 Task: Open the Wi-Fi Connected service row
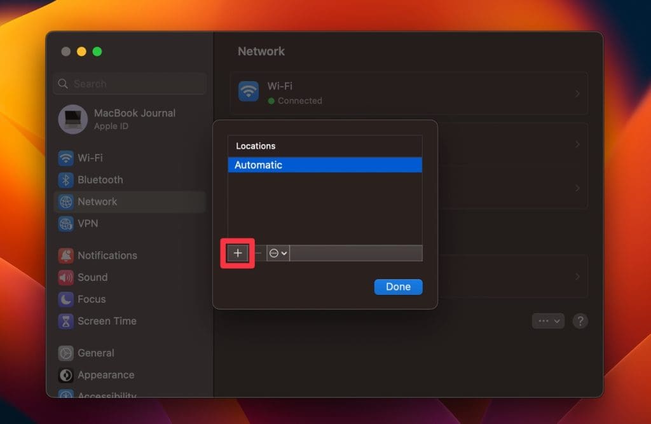[409, 93]
